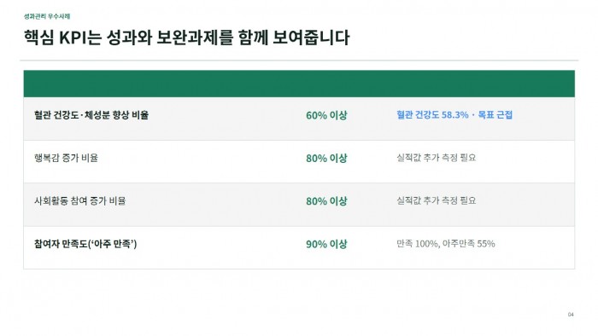
Task: Click the 90% 이상 target value
Action: pyautogui.click(x=326, y=244)
